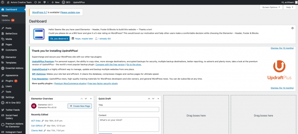Expand the Screen Options dropdown
Image resolution: width=298 pixels, height=134 pixels.
(271, 7)
